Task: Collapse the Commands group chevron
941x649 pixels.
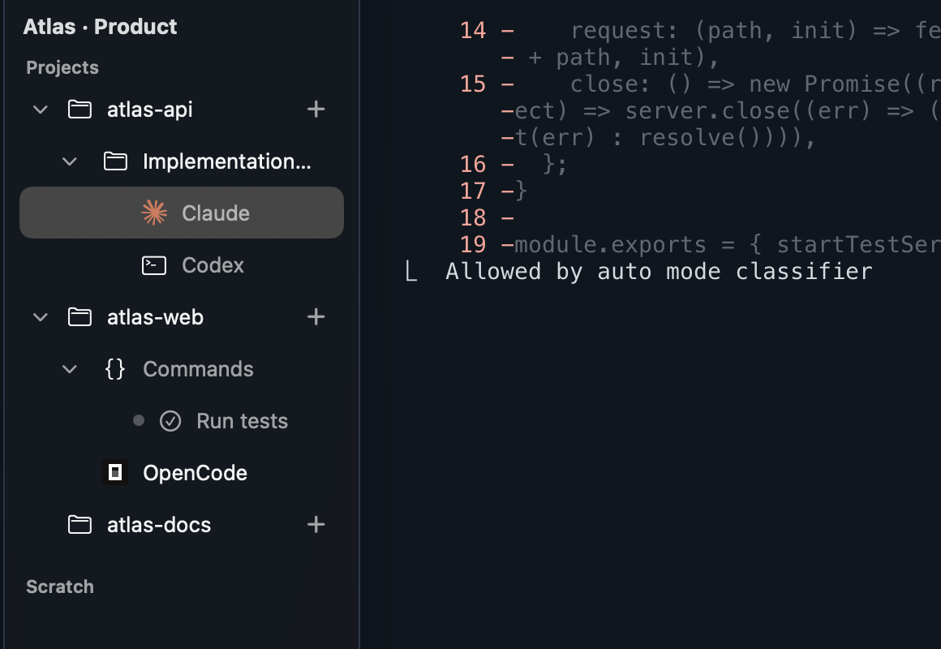Action: (x=70, y=369)
